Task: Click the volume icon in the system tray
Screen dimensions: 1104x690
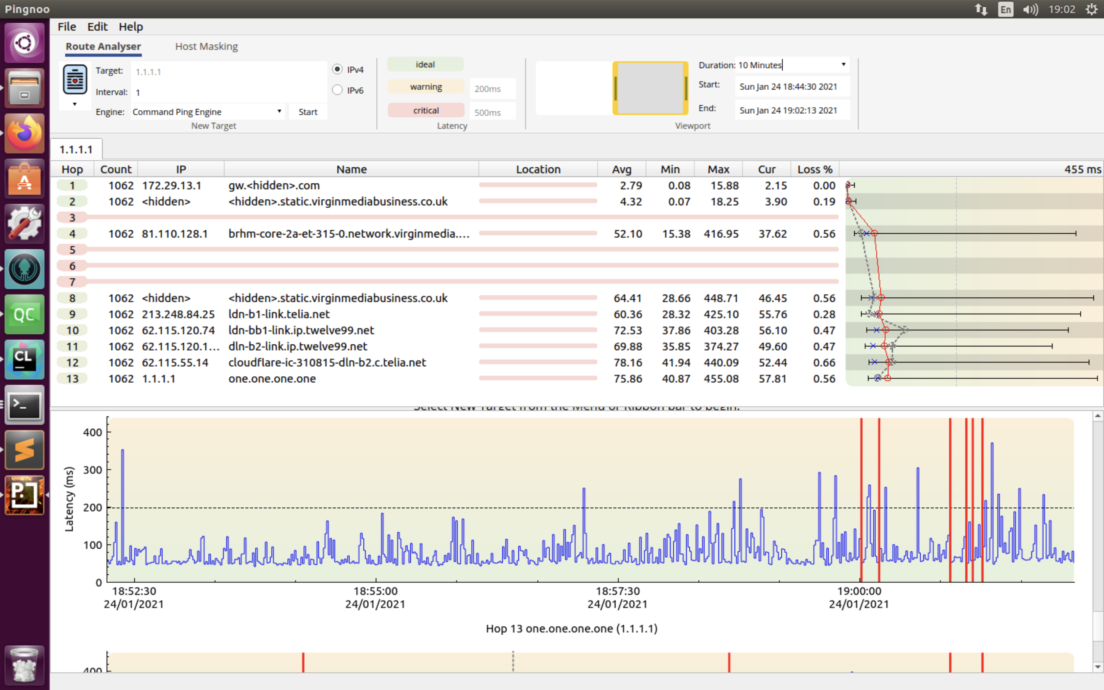Action: [x=1030, y=9]
